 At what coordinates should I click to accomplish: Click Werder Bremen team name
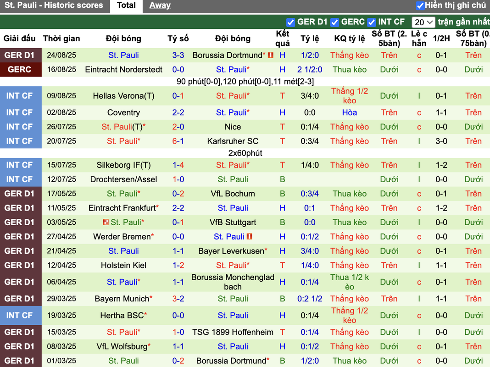click(x=122, y=237)
